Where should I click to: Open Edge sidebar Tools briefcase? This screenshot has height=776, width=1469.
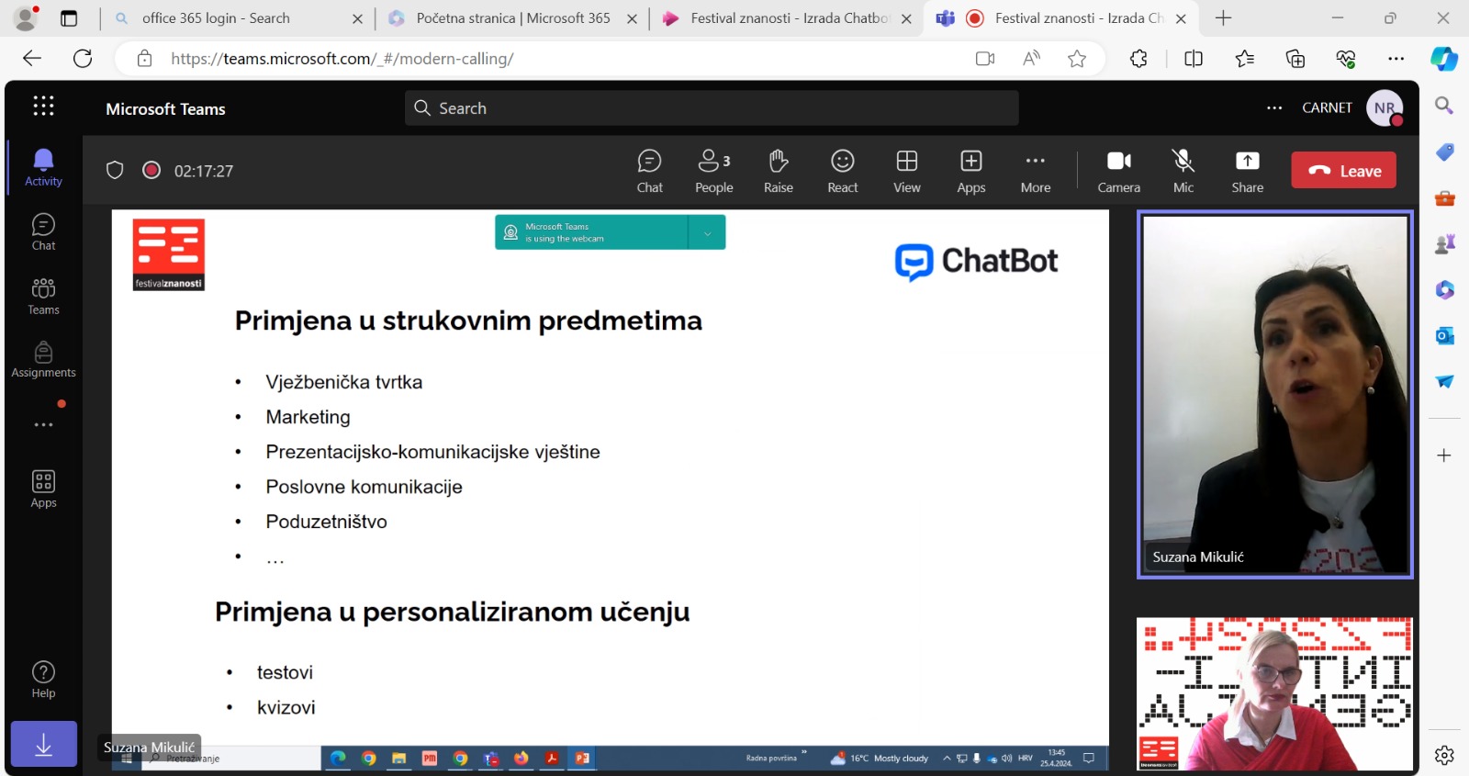(x=1444, y=197)
